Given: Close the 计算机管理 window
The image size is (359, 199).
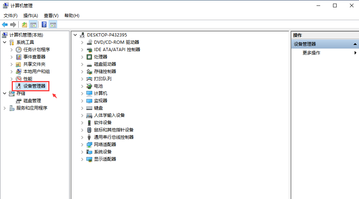Looking at the screenshot, I should [352, 5].
